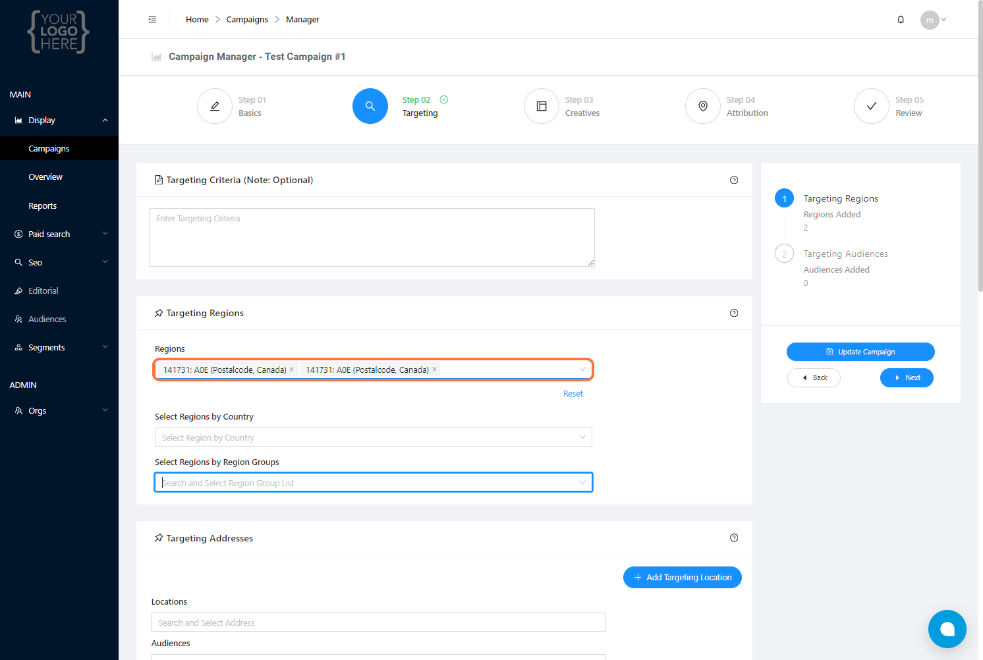The width and height of the screenshot is (983, 660).
Task: Click the Step 04 Attribution pin icon
Action: tap(703, 106)
